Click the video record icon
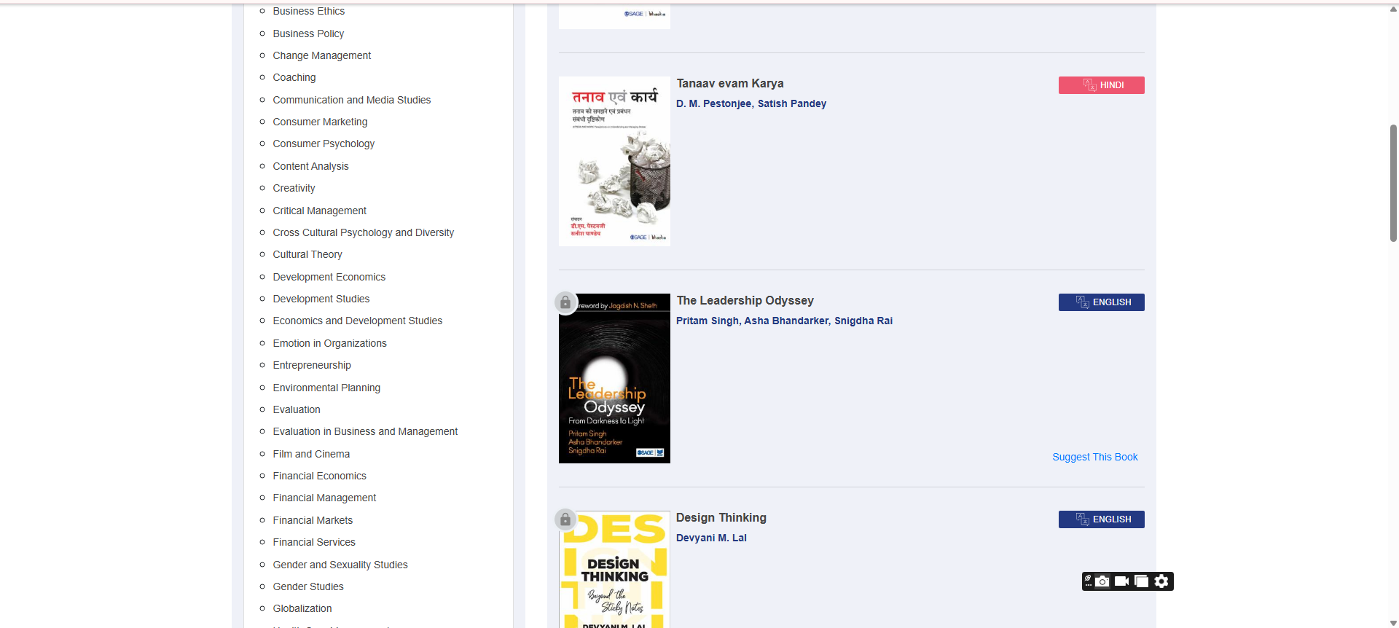Image resolution: width=1399 pixels, height=628 pixels. [1121, 581]
